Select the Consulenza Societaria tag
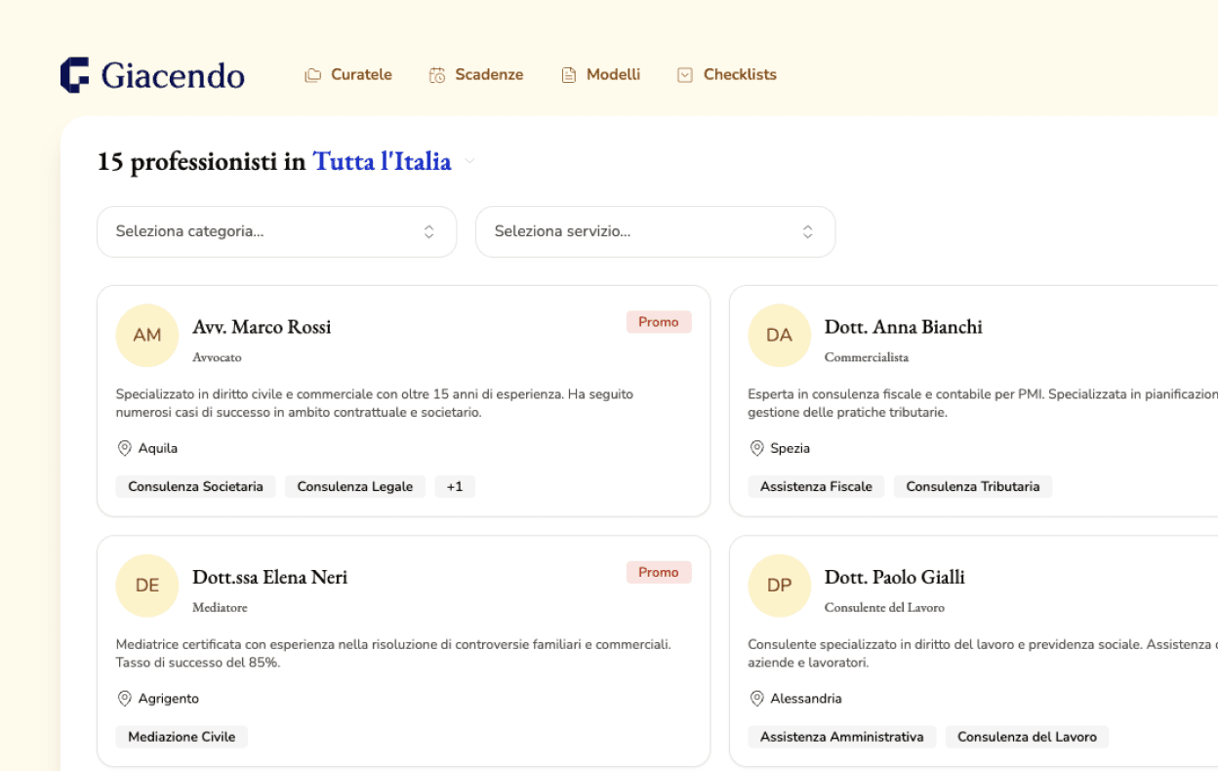This screenshot has width=1218, height=771. tap(195, 486)
